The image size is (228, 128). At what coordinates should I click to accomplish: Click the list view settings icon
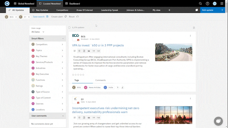[194, 27]
